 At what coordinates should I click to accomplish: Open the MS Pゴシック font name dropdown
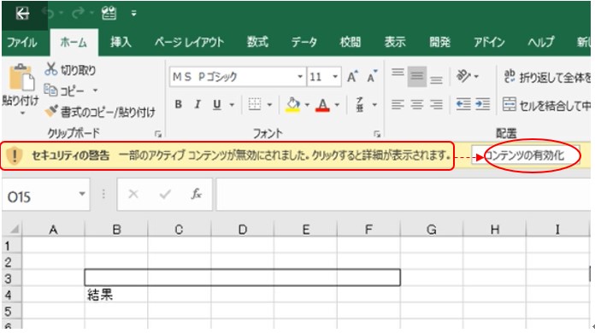click(300, 77)
